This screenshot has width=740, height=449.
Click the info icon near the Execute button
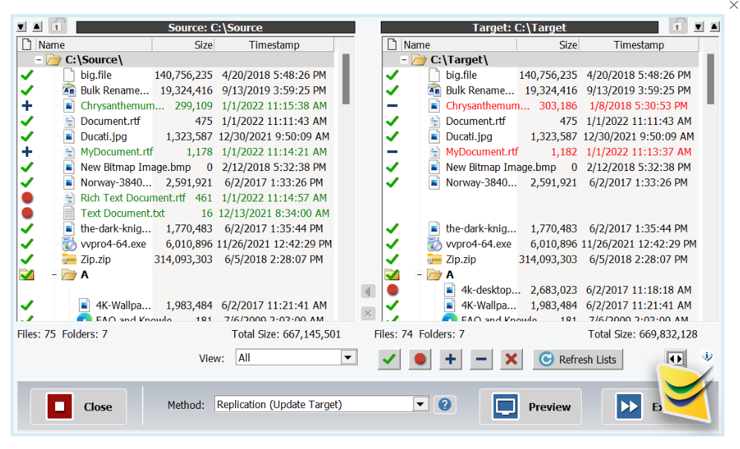[x=707, y=356]
